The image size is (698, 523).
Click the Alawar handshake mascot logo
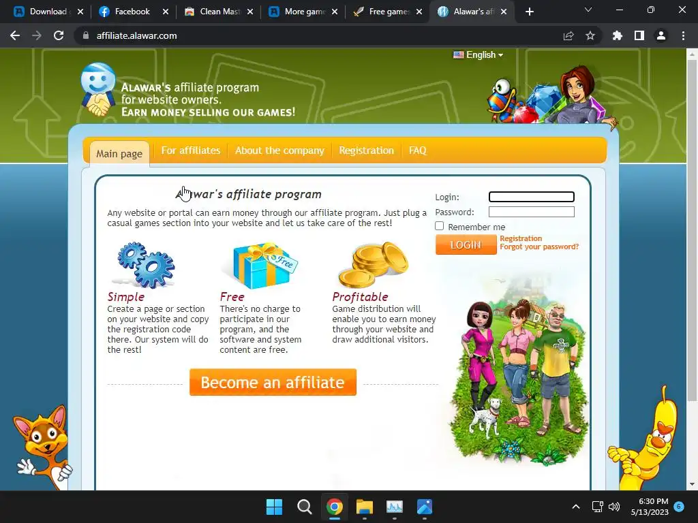pos(98,89)
